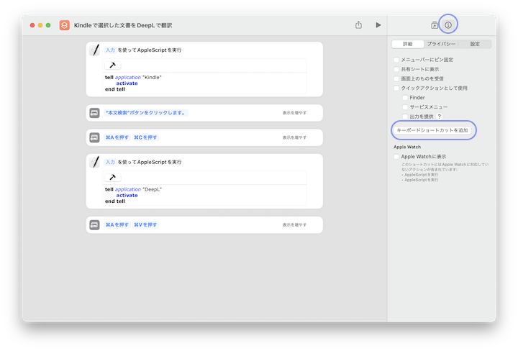
Task: Select 入力 variable in DeepL AppleScript action
Action: tap(110, 162)
